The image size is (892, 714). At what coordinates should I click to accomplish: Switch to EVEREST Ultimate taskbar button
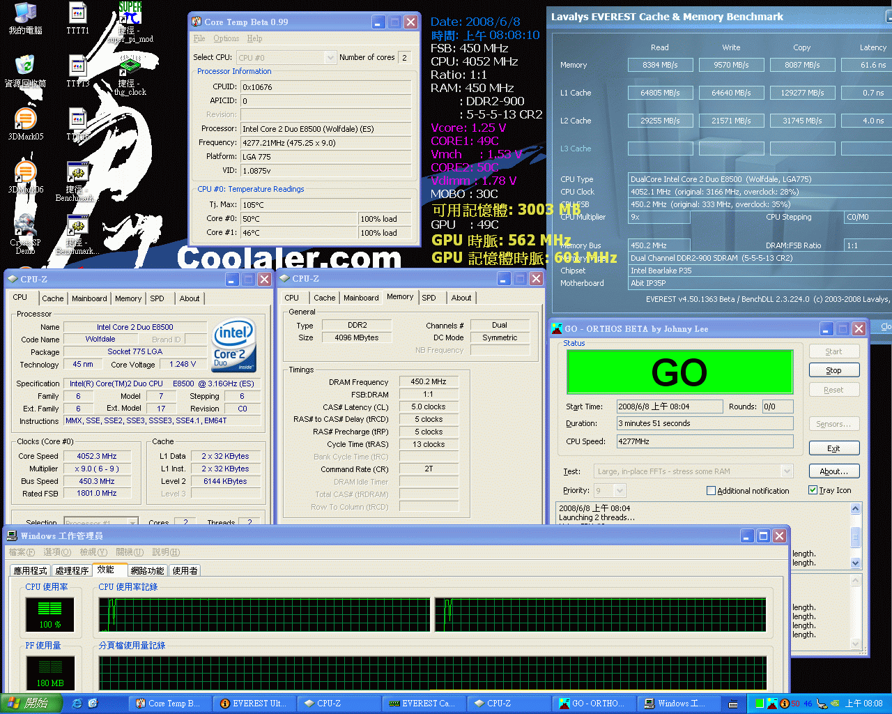[256, 704]
